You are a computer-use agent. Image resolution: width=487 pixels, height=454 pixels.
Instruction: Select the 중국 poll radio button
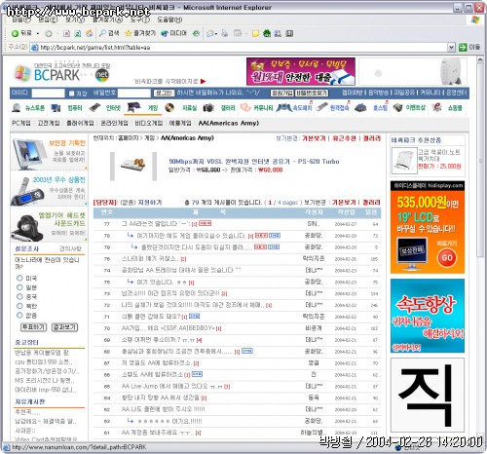click(19, 296)
